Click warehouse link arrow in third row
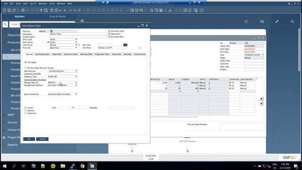302x170 pixels. [230, 88]
